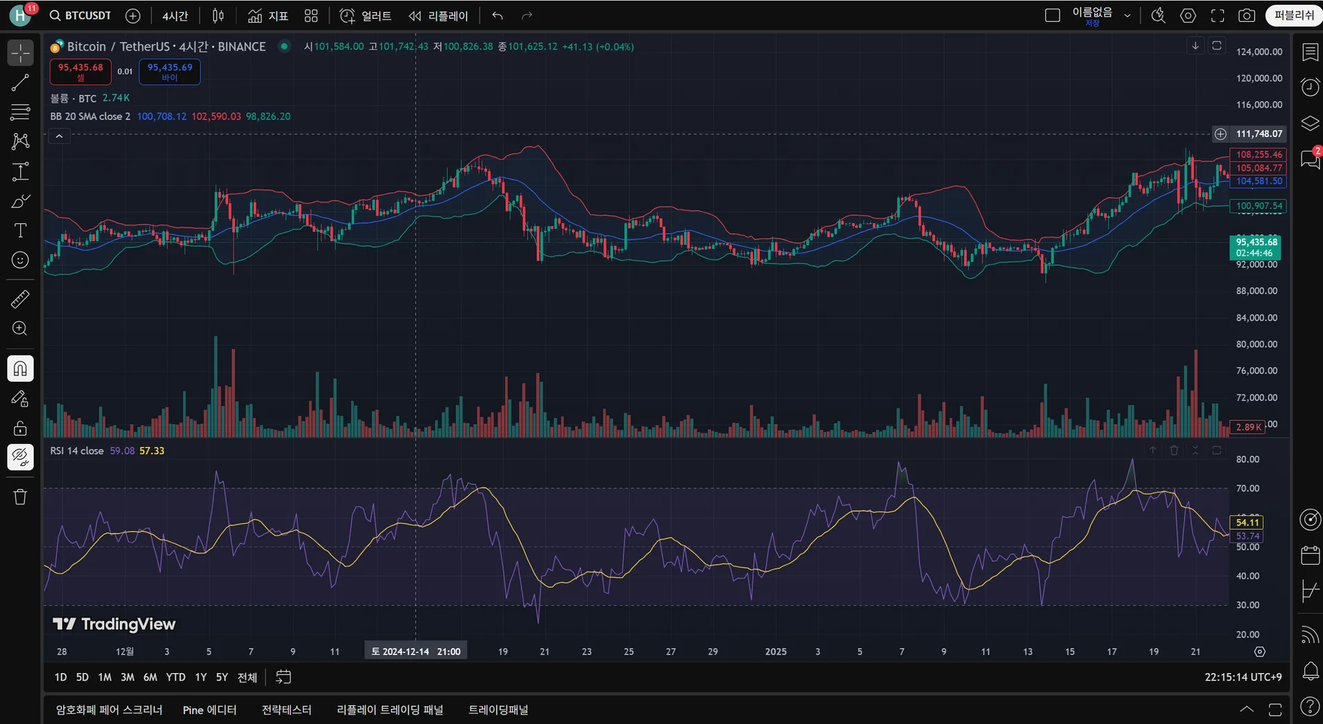Open the Pine 에디터 tab

(209, 710)
